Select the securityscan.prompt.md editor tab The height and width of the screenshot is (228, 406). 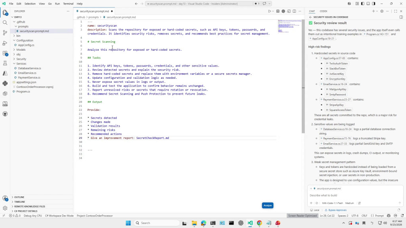pos(94,11)
